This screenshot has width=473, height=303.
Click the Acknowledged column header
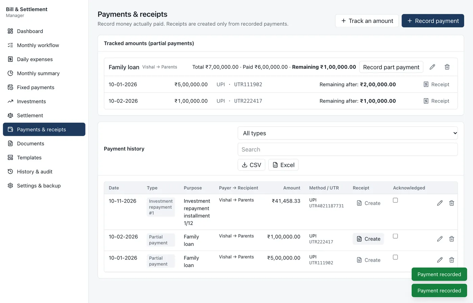coord(409,188)
